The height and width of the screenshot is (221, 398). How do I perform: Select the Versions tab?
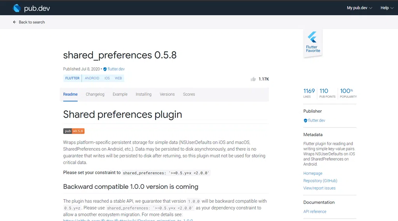tap(167, 94)
